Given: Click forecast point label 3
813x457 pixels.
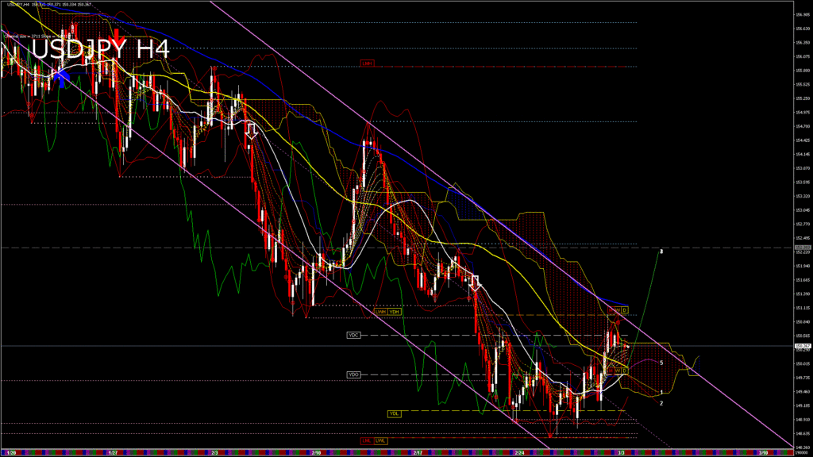Looking at the screenshot, I should (x=661, y=252).
